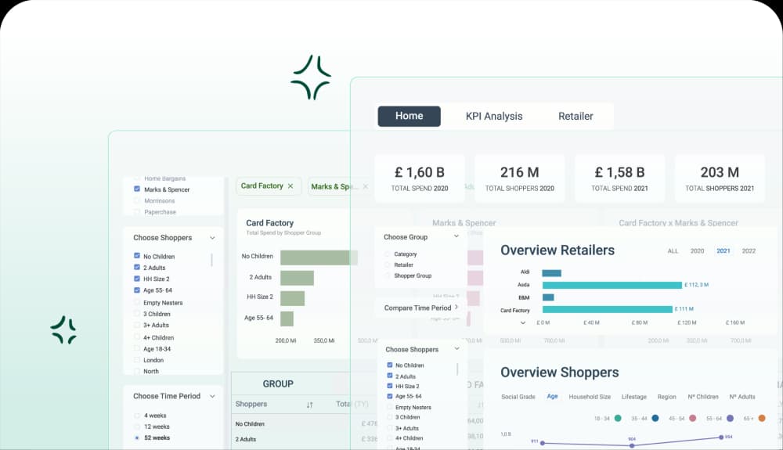Switch to the Home tab
Image resolution: width=783 pixels, height=450 pixels.
coord(409,117)
